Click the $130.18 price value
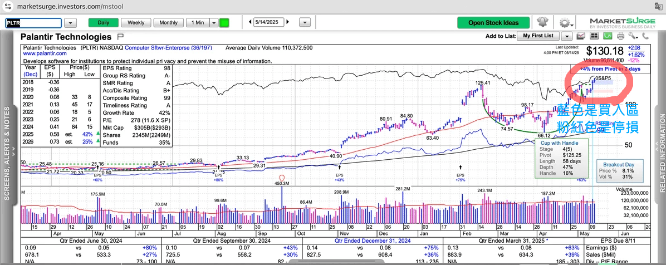Image resolution: width=666 pixels, height=265 pixels. coord(604,51)
